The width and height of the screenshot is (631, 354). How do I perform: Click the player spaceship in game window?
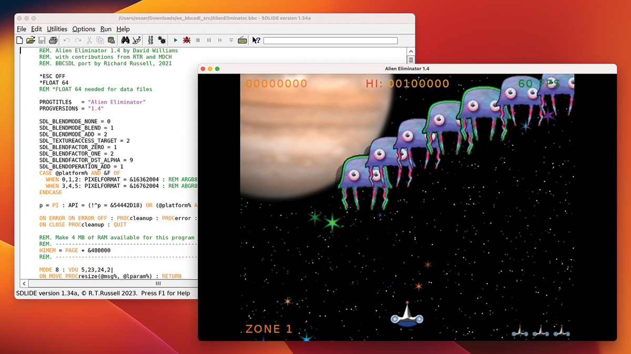coord(406,314)
